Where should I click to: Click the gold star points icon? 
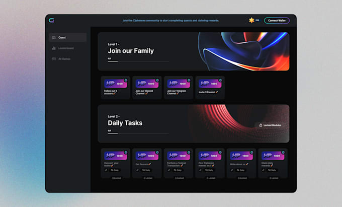click(251, 20)
